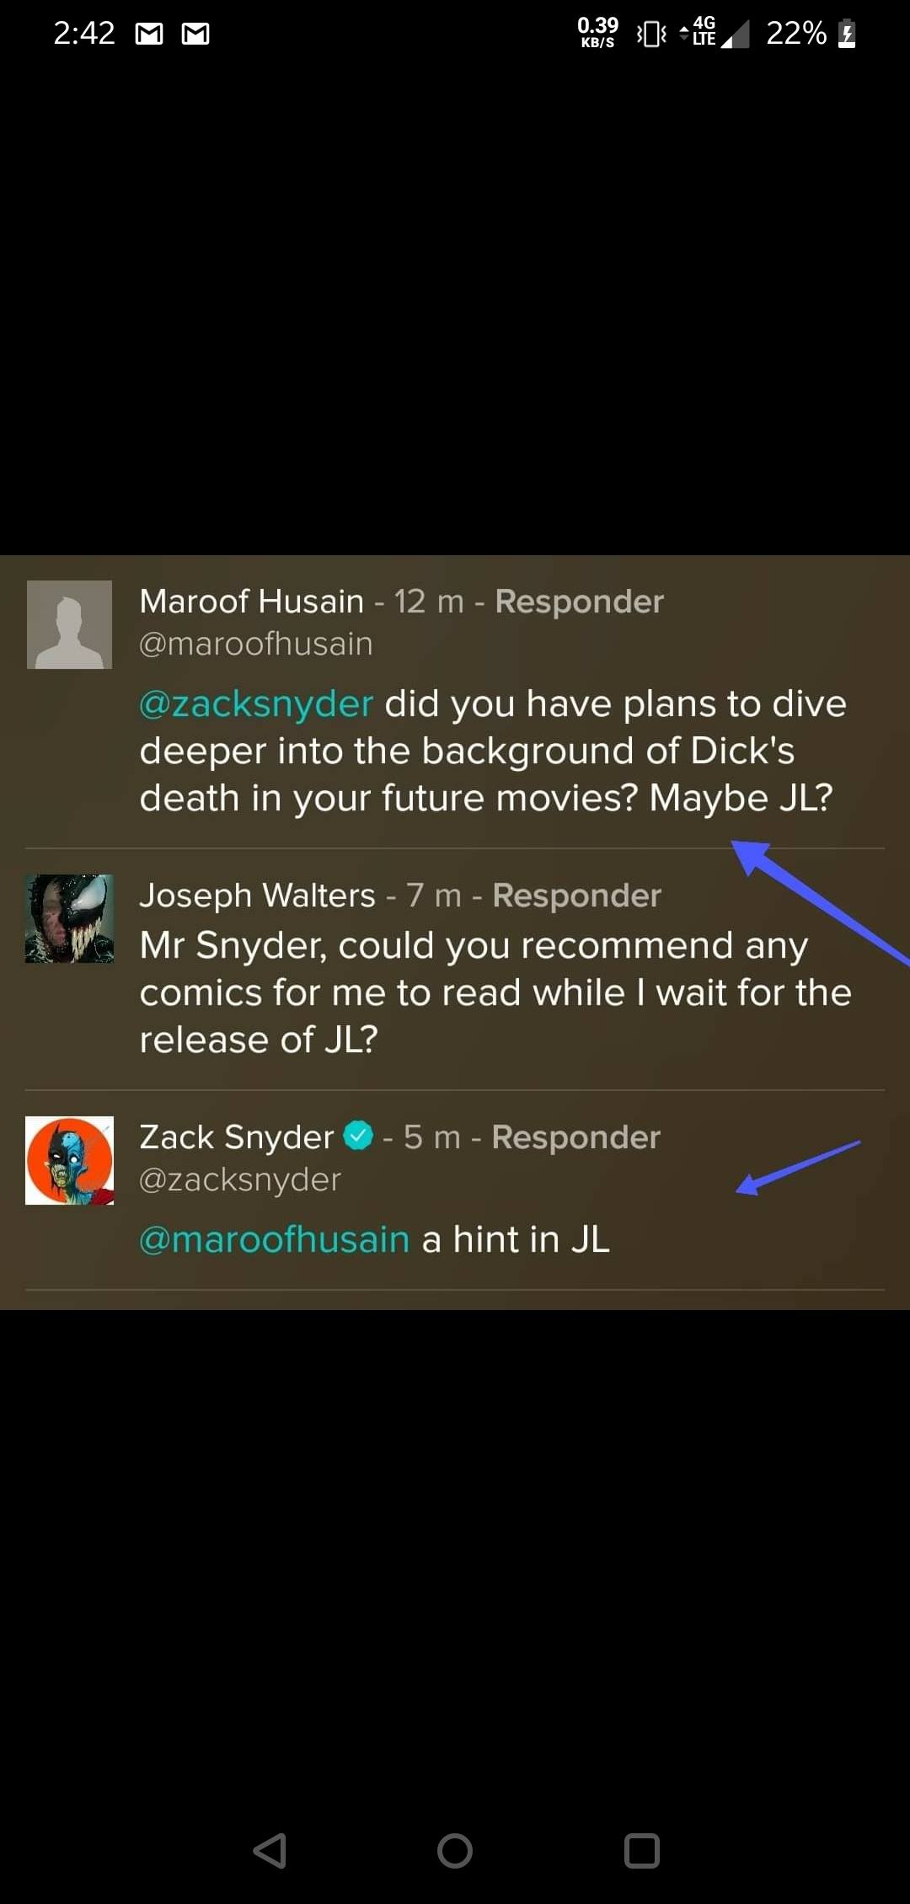Open the recent apps square button
Image resolution: width=910 pixels, height=1904 pixels.
pyautogui.click(x=642, y=1851)
